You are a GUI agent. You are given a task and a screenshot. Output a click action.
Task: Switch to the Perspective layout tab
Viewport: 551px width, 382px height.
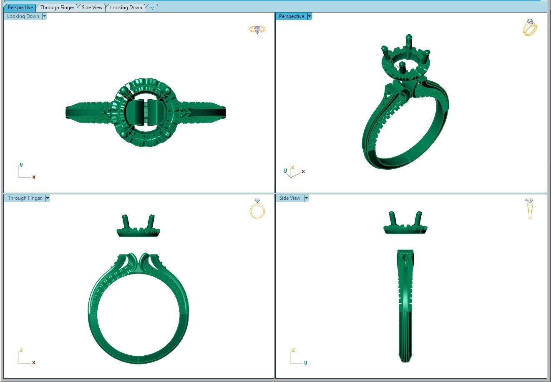pos(20,8)
